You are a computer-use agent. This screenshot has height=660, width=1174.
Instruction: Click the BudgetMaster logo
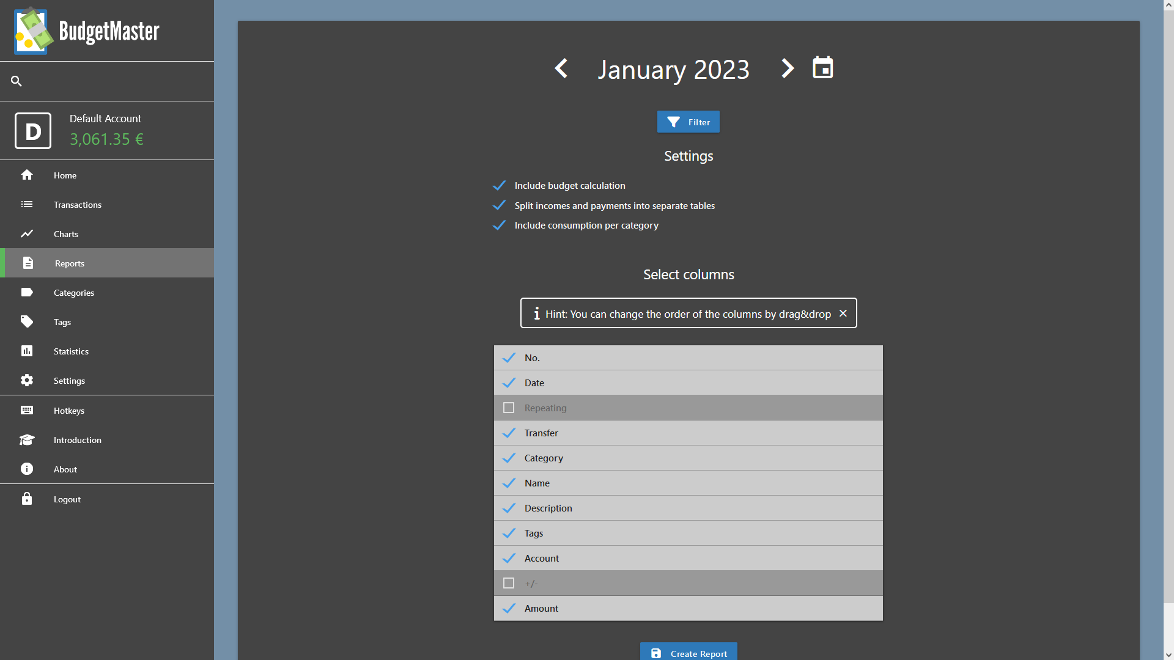click(x=87, y=31)
